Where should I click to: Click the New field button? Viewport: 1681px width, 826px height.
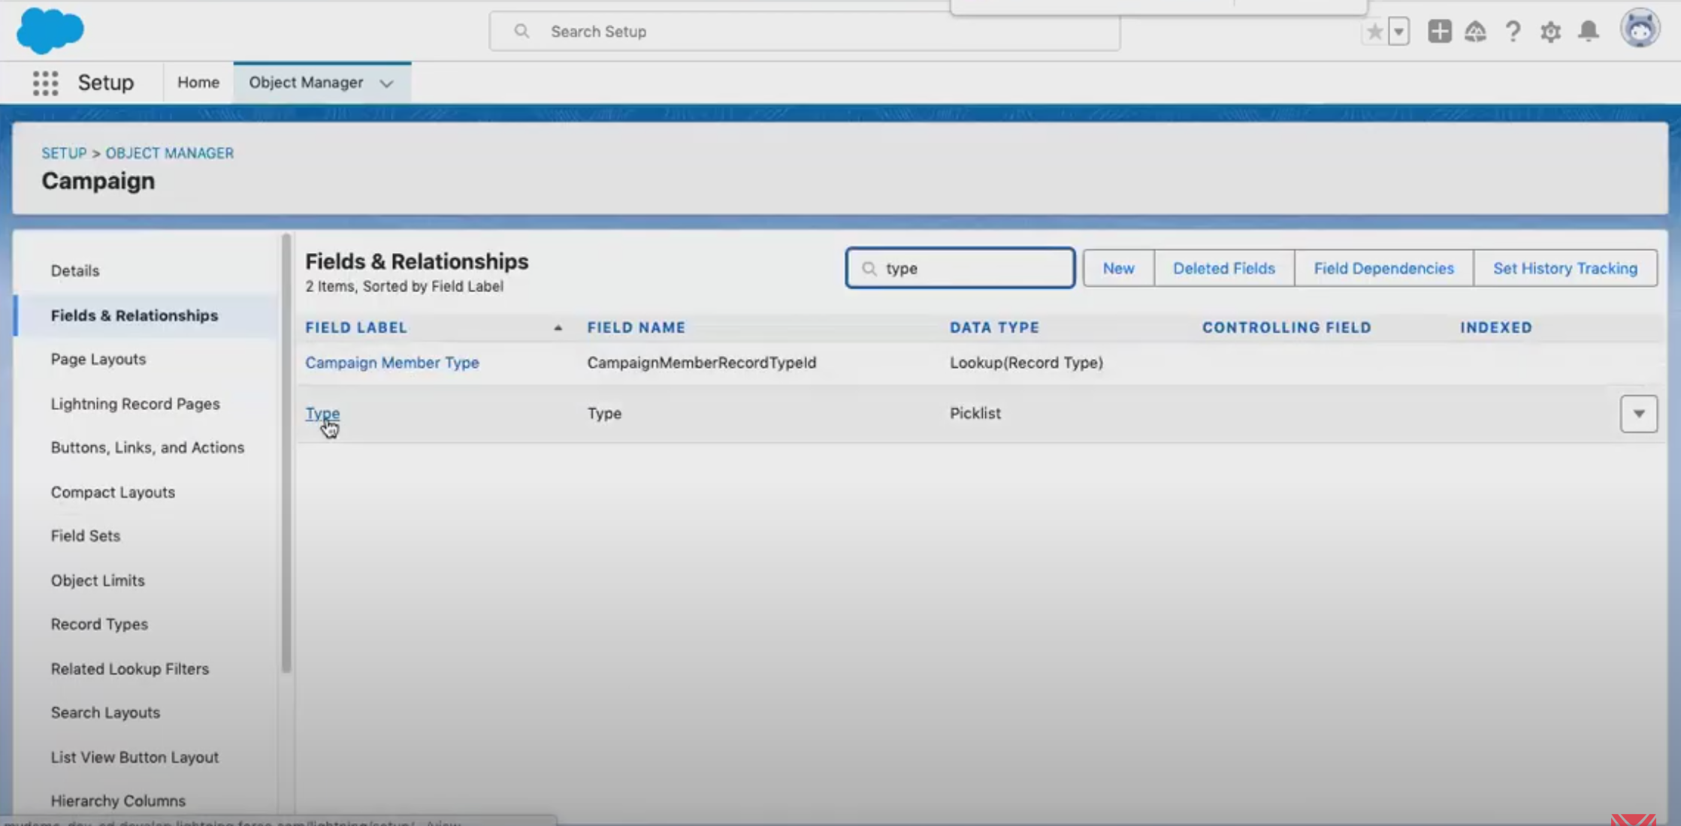coord(1118,268)
